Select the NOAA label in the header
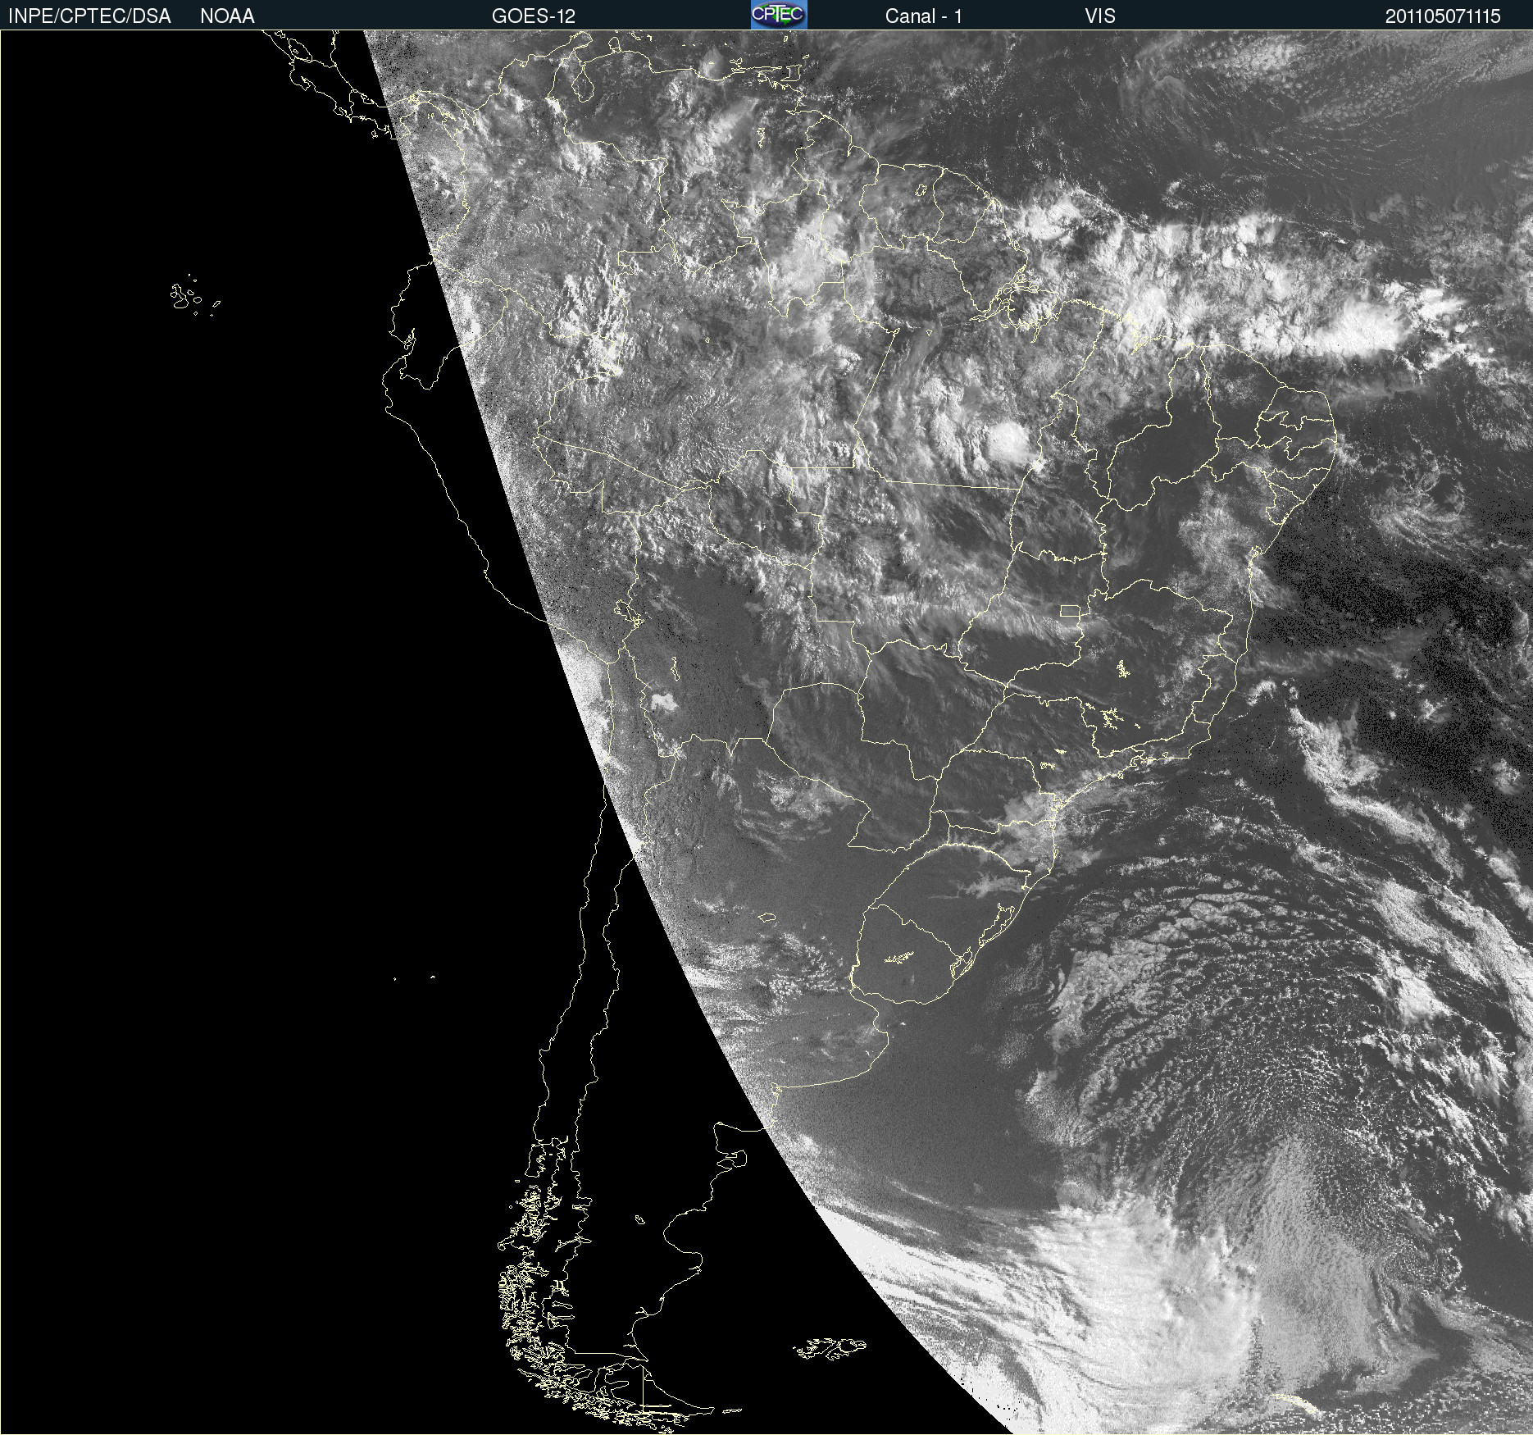 (x=227, y=16)
